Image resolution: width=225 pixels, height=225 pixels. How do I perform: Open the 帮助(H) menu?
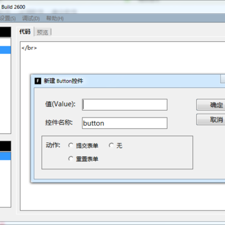(55, 18)
